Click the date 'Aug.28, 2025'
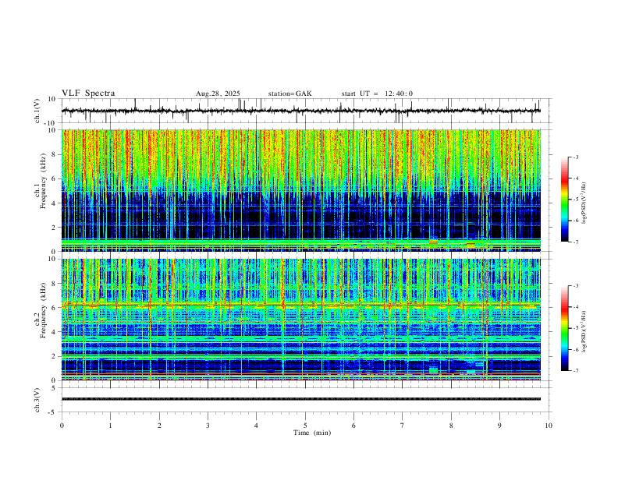618x477 pixels. click(x=218, y=94)
